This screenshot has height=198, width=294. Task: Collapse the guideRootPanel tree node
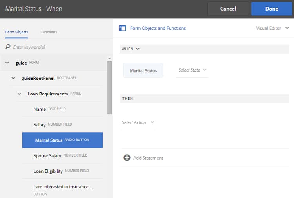tap(13, 78)
